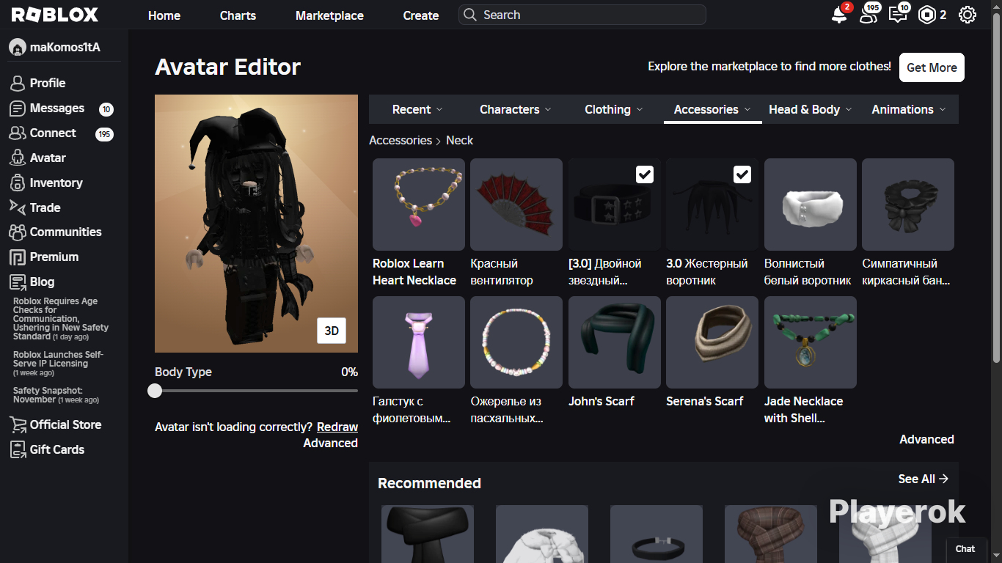Click the Blog sidebar icon
Viewport: 1002px width, 563px height.
coord(17,282)
